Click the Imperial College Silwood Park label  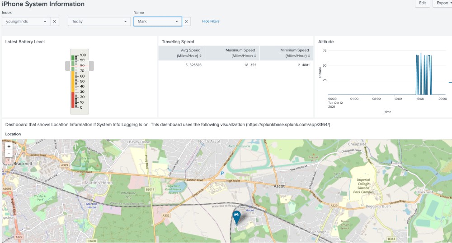click(363, 186)
